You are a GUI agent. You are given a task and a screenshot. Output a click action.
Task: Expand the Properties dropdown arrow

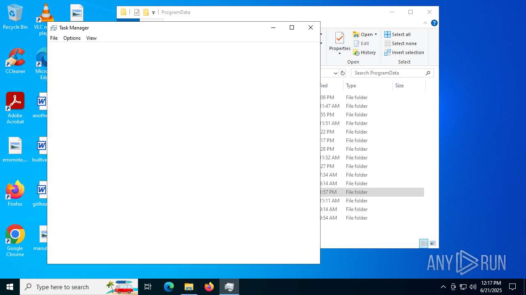(339, 54)
